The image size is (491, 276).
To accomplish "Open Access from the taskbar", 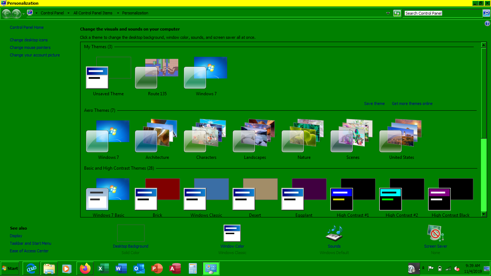I will tap(175, 268).
